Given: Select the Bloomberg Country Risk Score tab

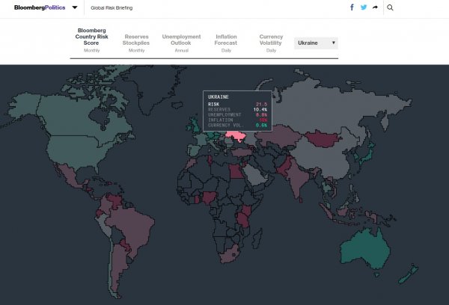Looking at the screenshot, I should tap(91, 40).
